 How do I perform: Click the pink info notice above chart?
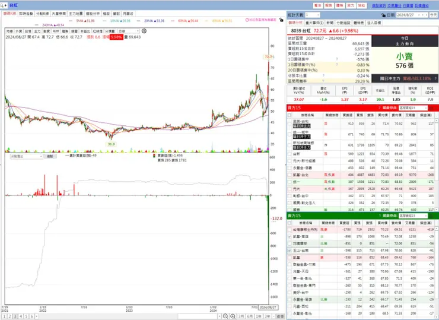(260, 20)
